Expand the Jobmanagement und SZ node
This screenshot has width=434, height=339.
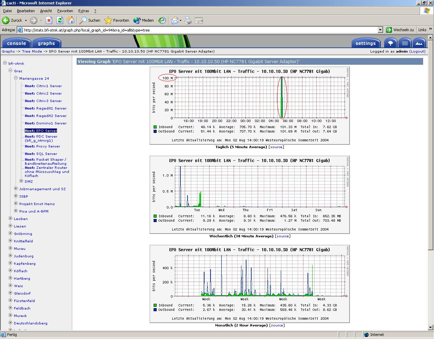tap(16, 188)
